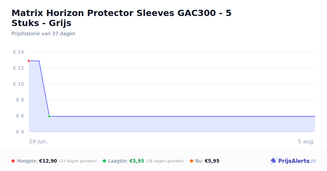Click the 37 dagen geleden note
This screenshot has height=171, width=327.
click(x=78, y=161)
